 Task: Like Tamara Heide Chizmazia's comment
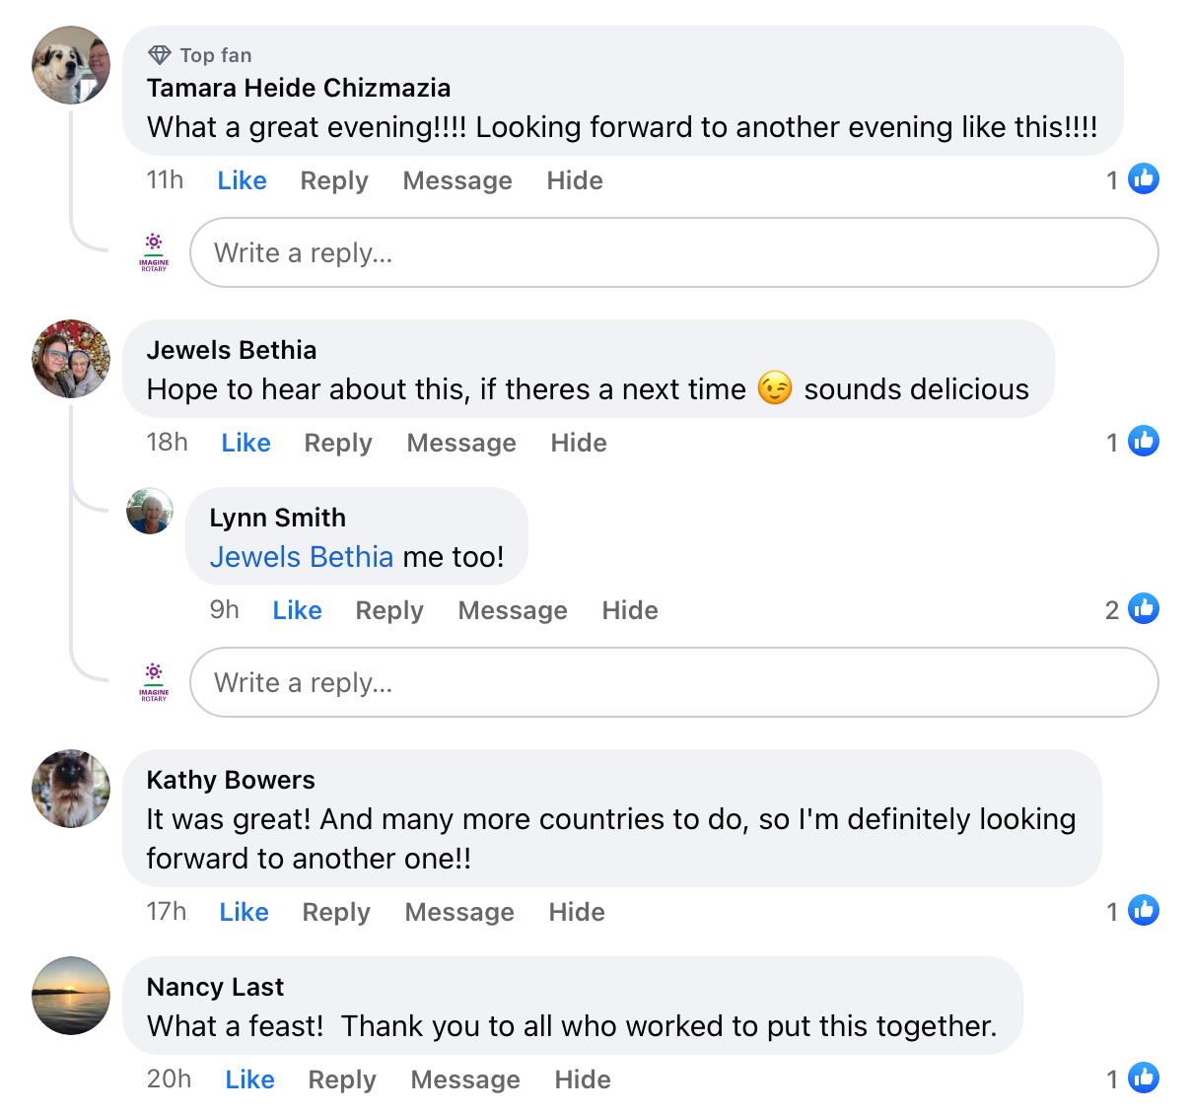point(242,180)
